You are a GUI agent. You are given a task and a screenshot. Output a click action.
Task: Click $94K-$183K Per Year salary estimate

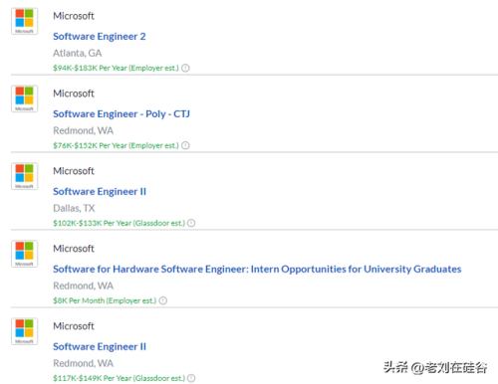[x=116, y=68]
